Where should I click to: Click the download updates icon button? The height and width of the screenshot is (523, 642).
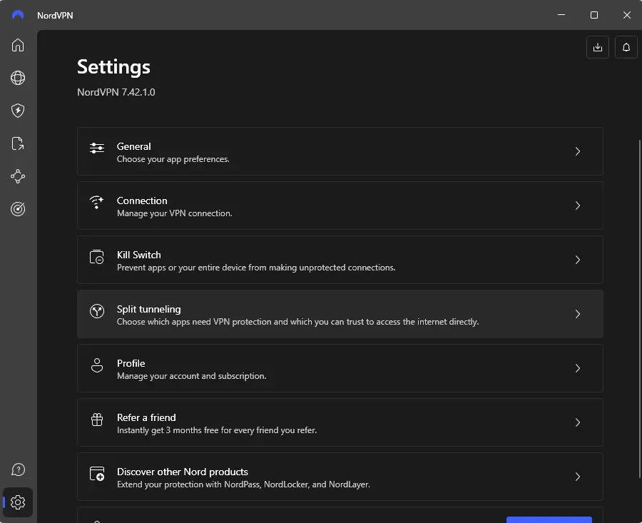pyautogui.click(x=597, y=47)
